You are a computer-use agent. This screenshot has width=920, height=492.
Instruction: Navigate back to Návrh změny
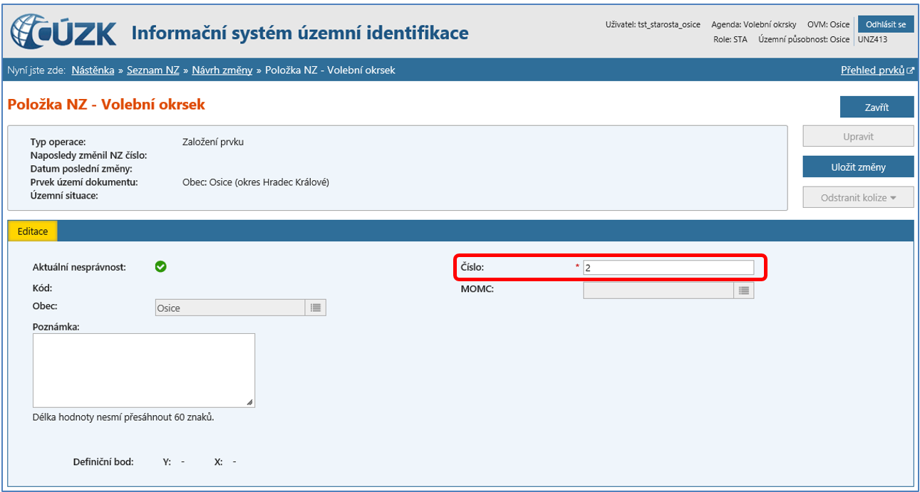[x=222, y=70]
